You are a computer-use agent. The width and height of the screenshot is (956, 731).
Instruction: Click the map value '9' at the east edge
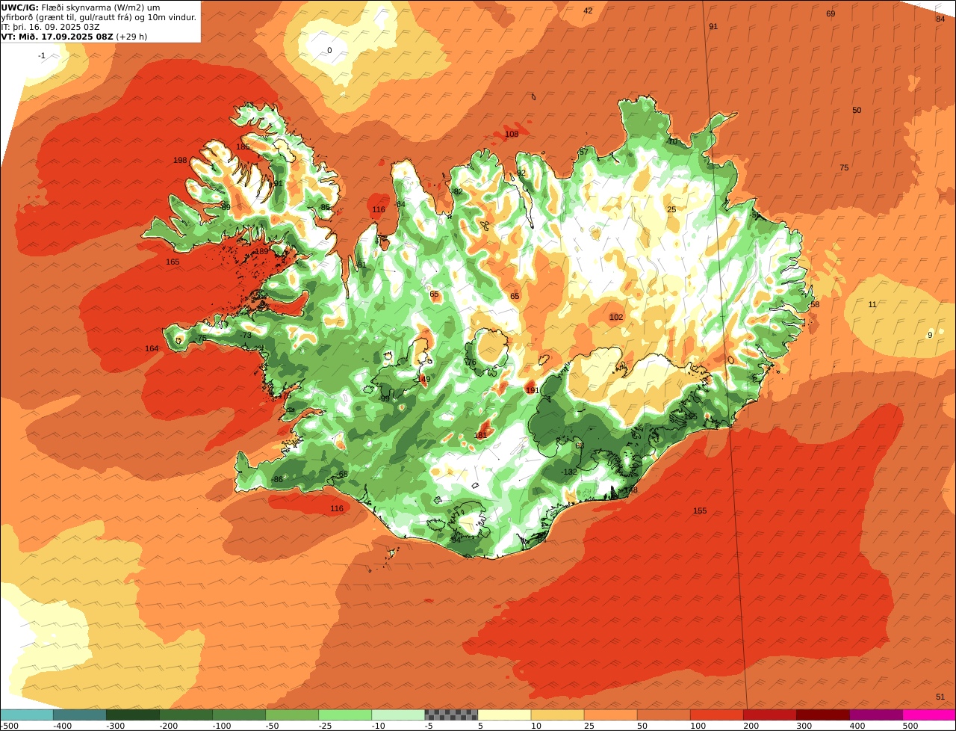[x=930, y=336]
